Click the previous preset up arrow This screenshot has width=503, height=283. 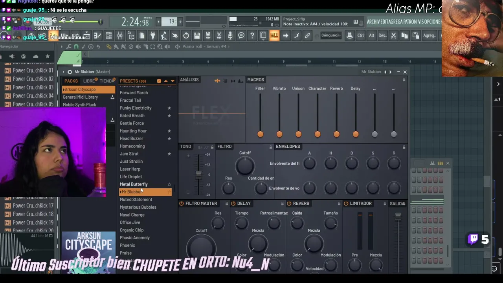coord(166,81)
